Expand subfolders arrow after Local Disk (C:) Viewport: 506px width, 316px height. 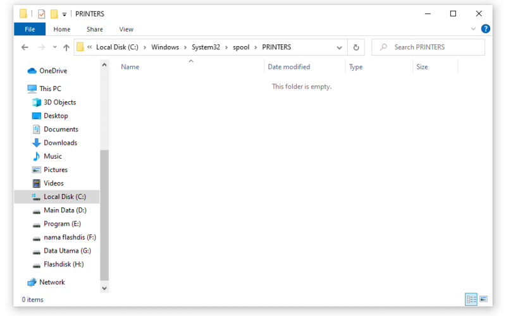[145, 47]
